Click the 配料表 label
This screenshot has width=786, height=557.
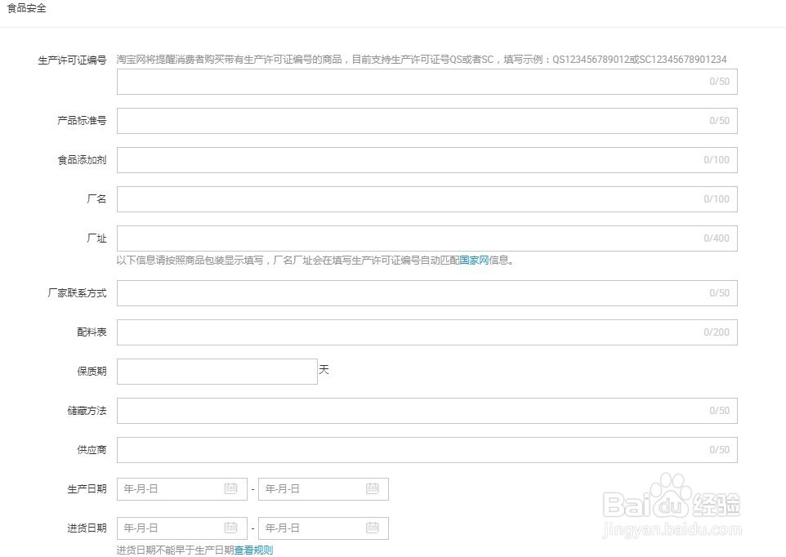click(x=92, y=332)
